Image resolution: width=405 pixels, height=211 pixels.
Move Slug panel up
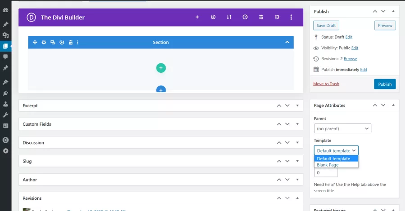279,161
